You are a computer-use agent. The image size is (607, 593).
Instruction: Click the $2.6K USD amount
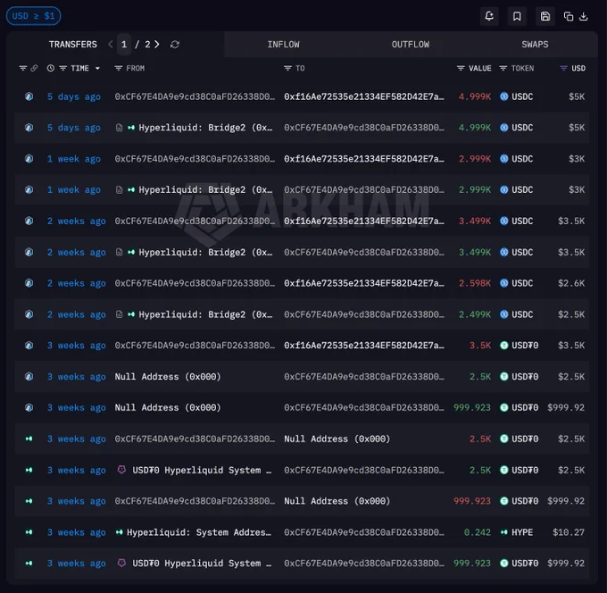tap(571, 283)
